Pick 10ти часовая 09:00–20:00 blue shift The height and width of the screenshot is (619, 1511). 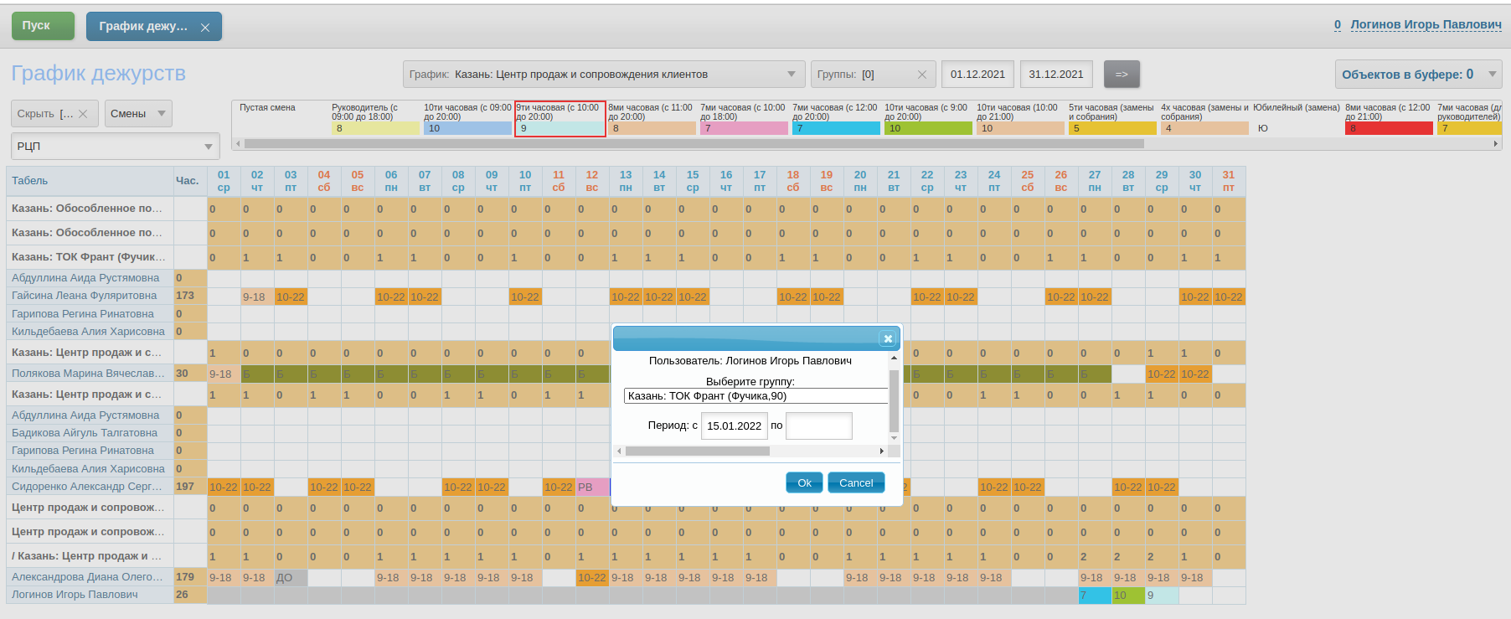point(467,118)
